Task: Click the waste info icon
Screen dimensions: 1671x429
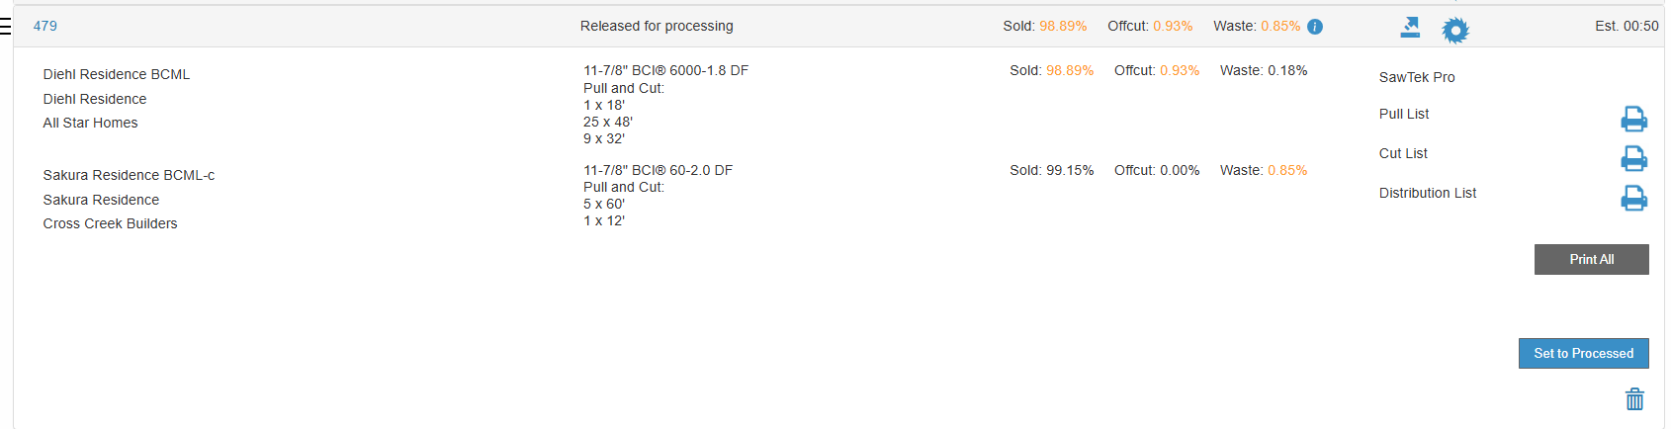Action: (1315, 27)
